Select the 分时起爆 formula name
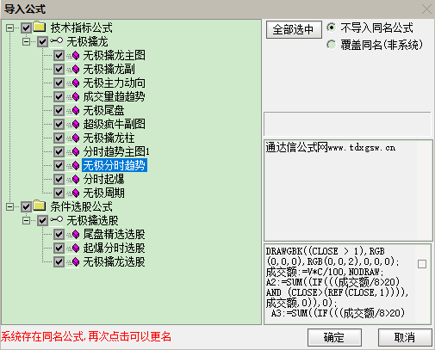Image resolution: width=435 pixels, height=350 pixels. pos(103,179)
